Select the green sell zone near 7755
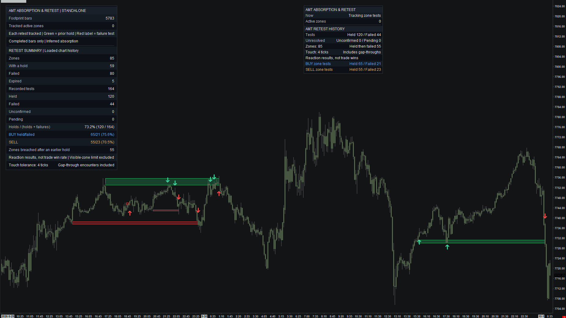Image resolution: width=566 pixels, height=318 pixels. (x=162, y=182)
